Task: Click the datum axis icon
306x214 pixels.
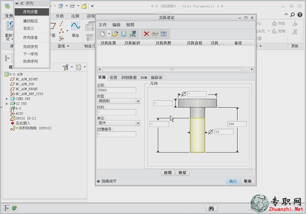Action: (x=61, y=24)
